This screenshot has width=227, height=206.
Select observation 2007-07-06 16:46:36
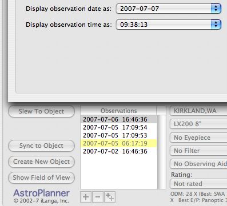click(x=119, y=119)
